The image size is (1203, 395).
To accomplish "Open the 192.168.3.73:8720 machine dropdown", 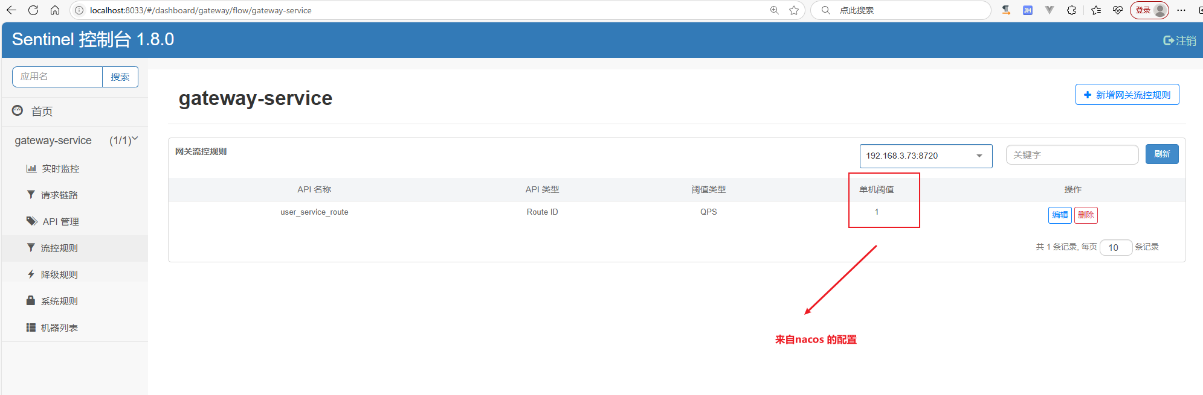I will (926, 156).
